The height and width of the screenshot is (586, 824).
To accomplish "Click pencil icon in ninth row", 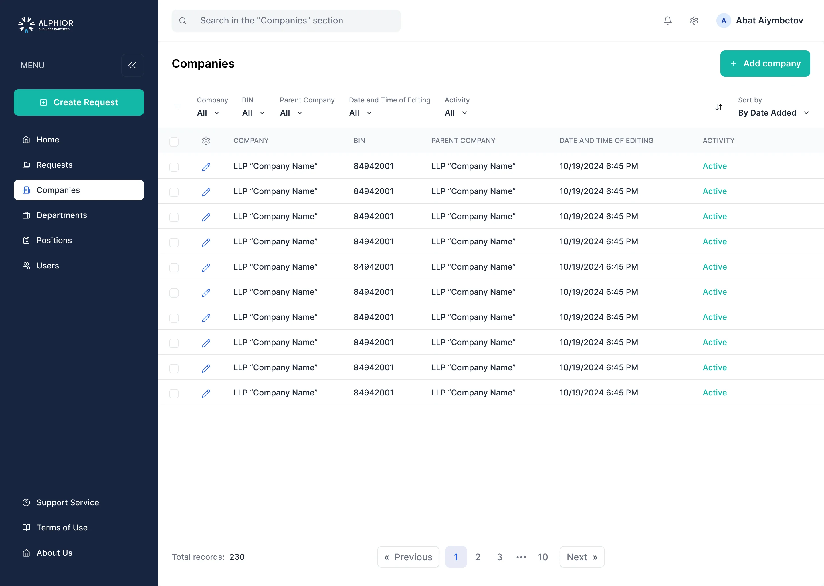I will (x=206, y=368).
